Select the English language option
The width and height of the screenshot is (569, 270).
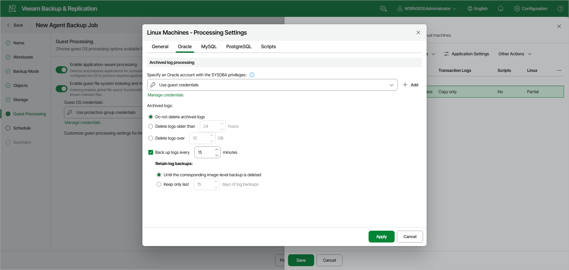coord(478,9)
